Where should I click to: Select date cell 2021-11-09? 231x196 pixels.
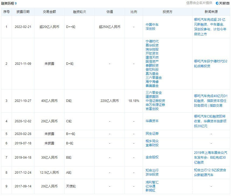[23, 64]
